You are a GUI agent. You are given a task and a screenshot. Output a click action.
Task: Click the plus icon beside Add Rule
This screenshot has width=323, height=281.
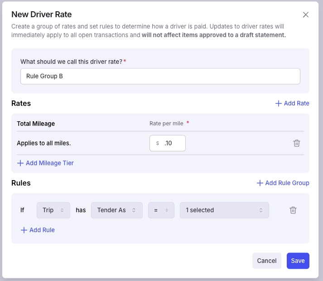(24, 230)
